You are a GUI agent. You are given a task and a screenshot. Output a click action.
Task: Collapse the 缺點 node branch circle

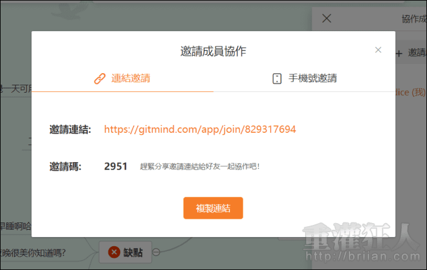coord(157,252)
